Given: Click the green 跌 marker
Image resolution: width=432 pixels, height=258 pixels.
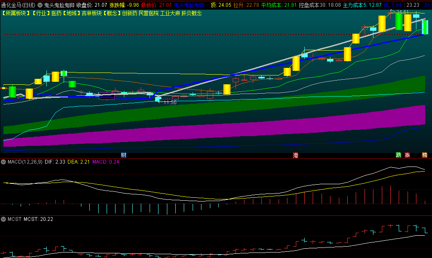Looking at the screenshot, I should 398,155.
